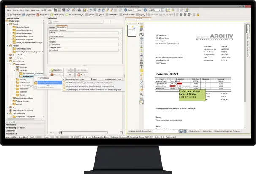
Task: Collapse the Einkauf tree node
Action: [7, 24]
